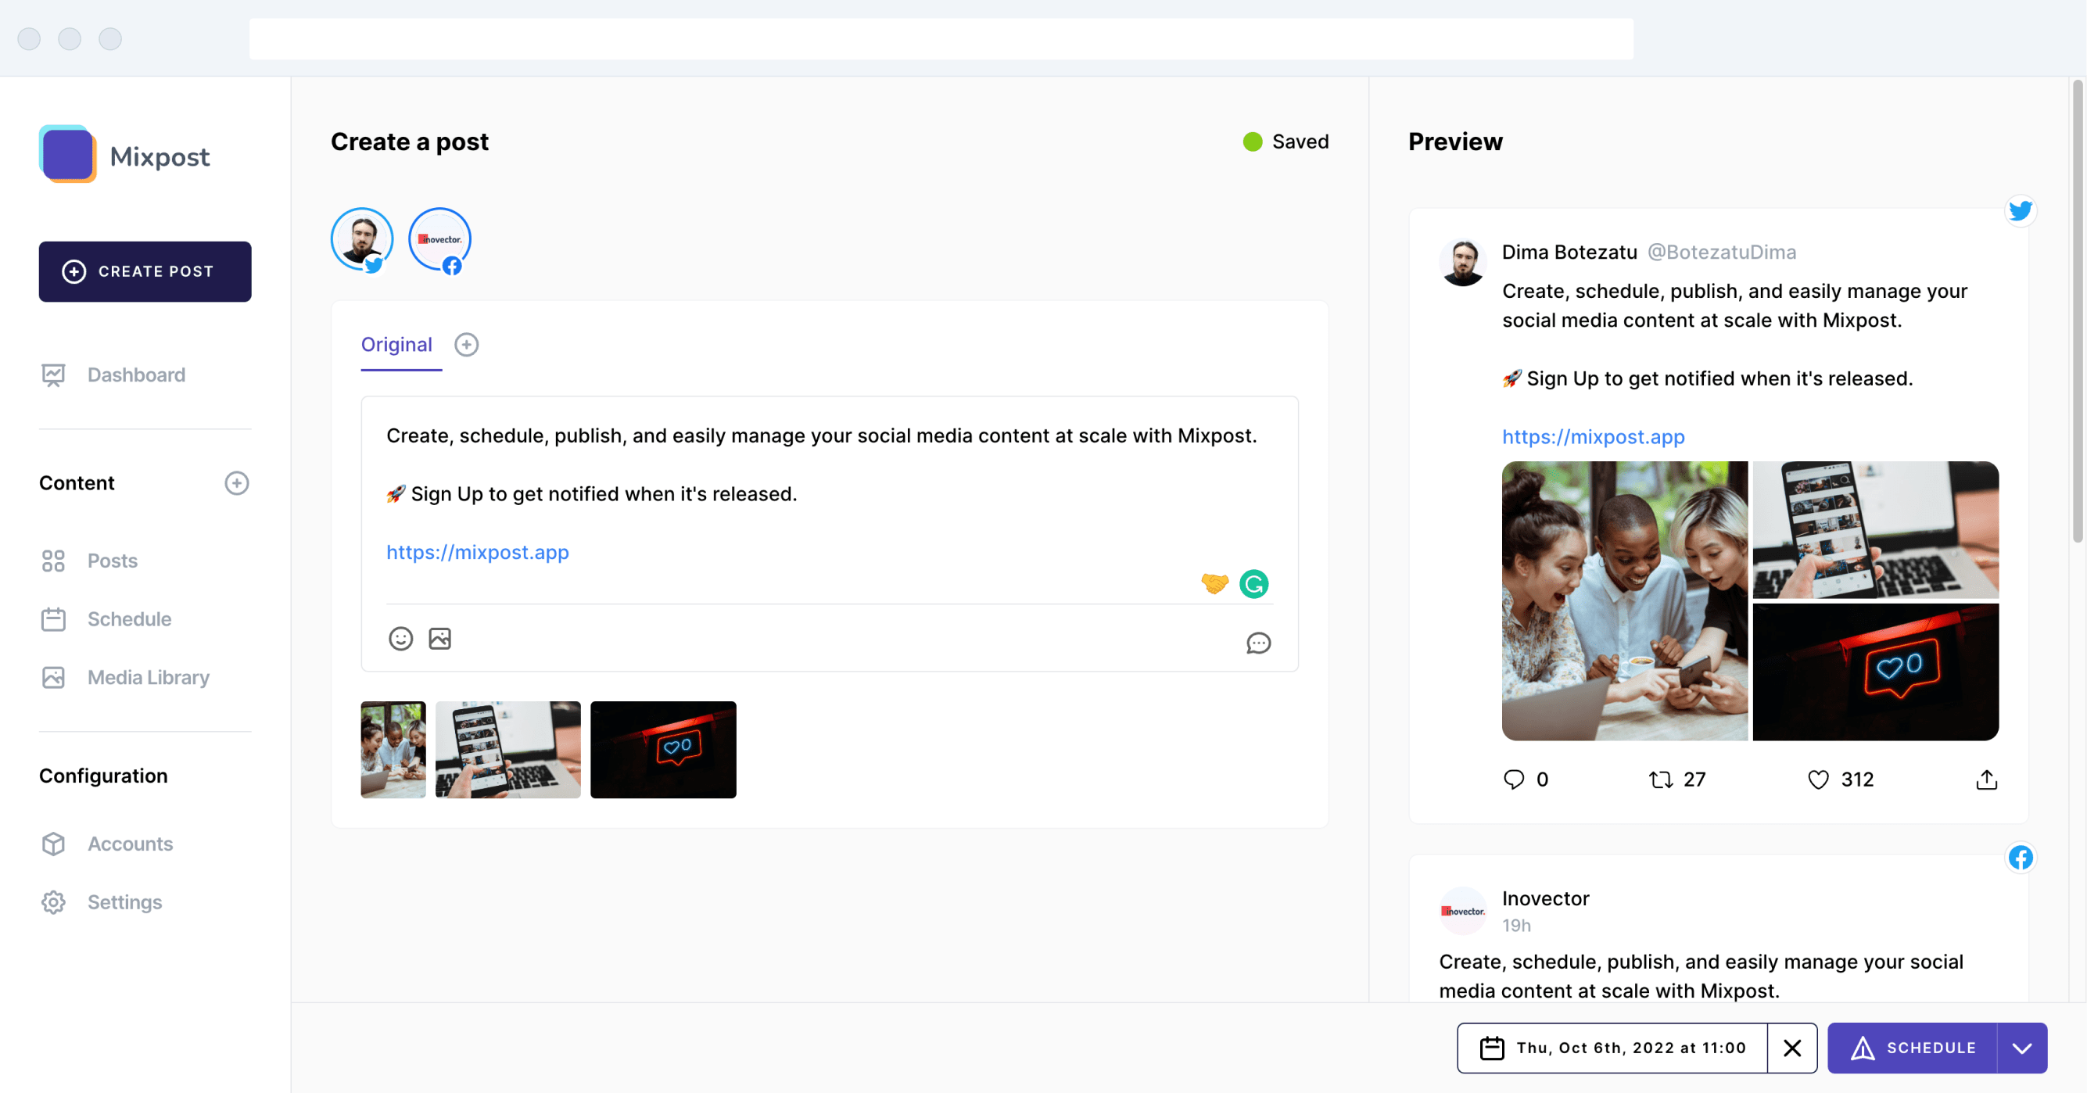Image resolution: width=2087 pixels, height=1093 pixels.
Task: Expand the post version with plus button
Action: click(x=465, y=345)
